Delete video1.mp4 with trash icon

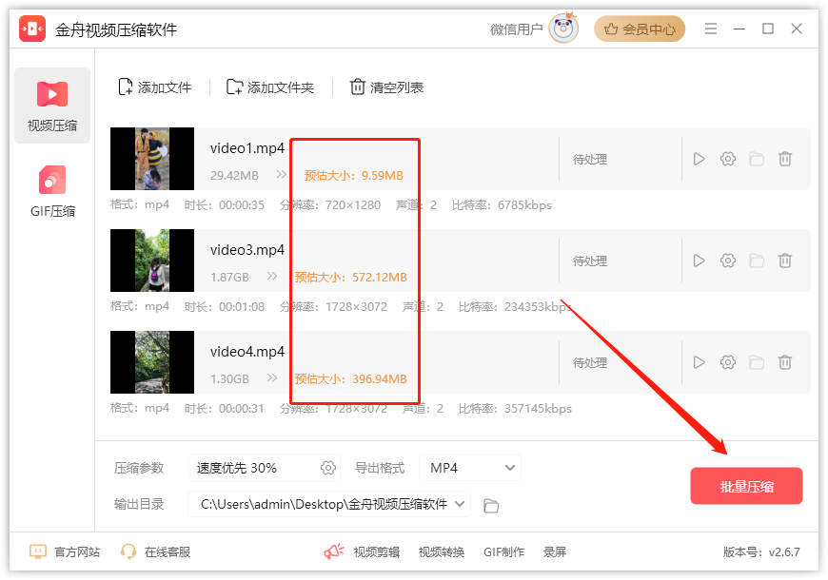point(785,159)
